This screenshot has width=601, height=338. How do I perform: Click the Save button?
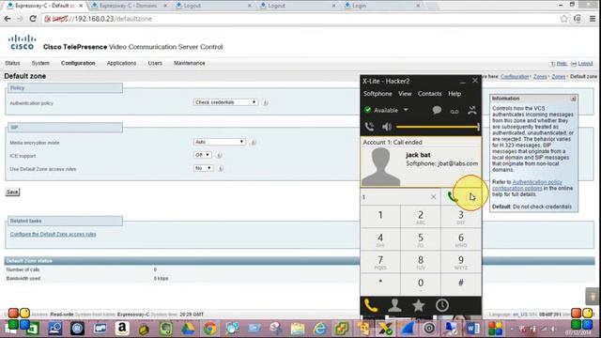click(x=12, y=192)
